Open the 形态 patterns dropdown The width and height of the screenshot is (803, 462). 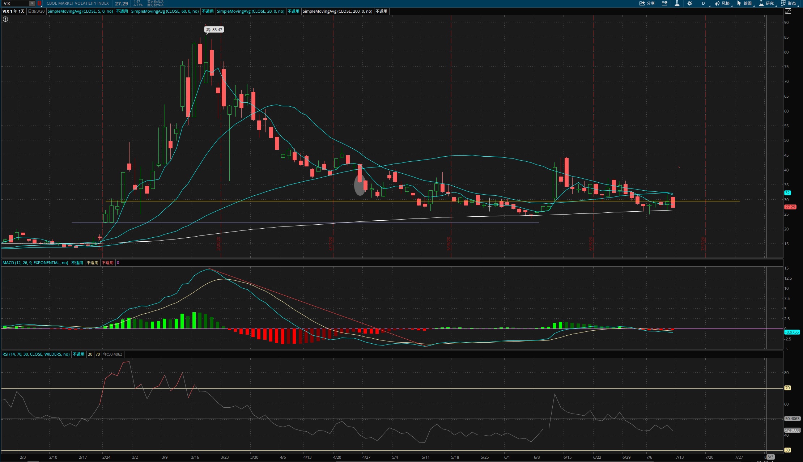(789, 3)
